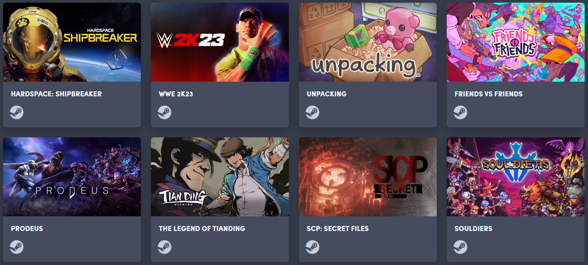Open the Tian Ding cover artwork
Viewport: 588px width, 265px height.
pyautogui.click(x=220, y=177)
